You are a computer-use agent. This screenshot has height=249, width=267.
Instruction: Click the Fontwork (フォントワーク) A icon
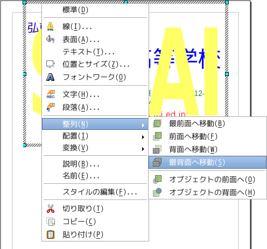click(51, 77)
